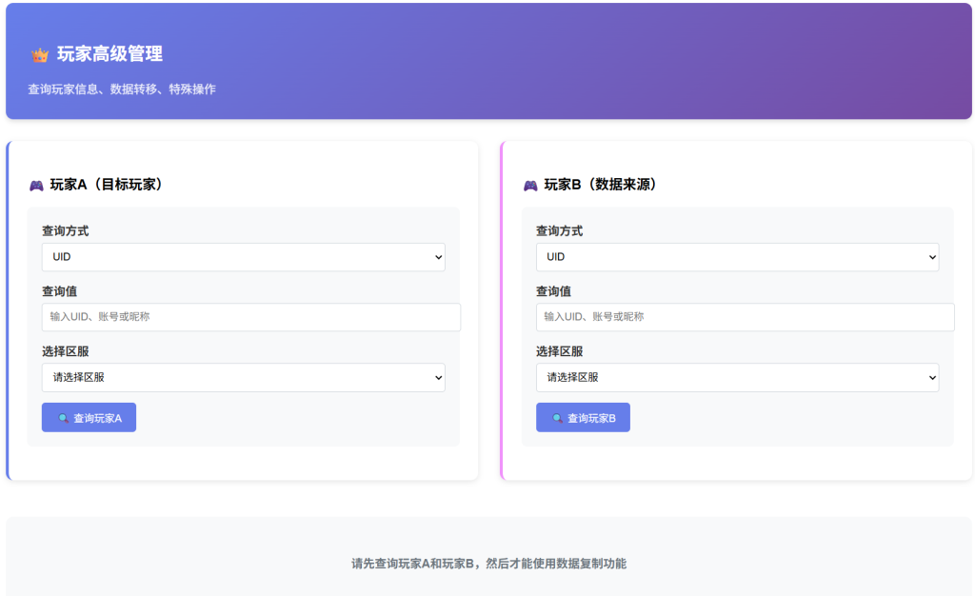Viewport: 975px width, 596px height.
Task: Focus the 查询值 input for 玩家A
Action: coord(251,317)
